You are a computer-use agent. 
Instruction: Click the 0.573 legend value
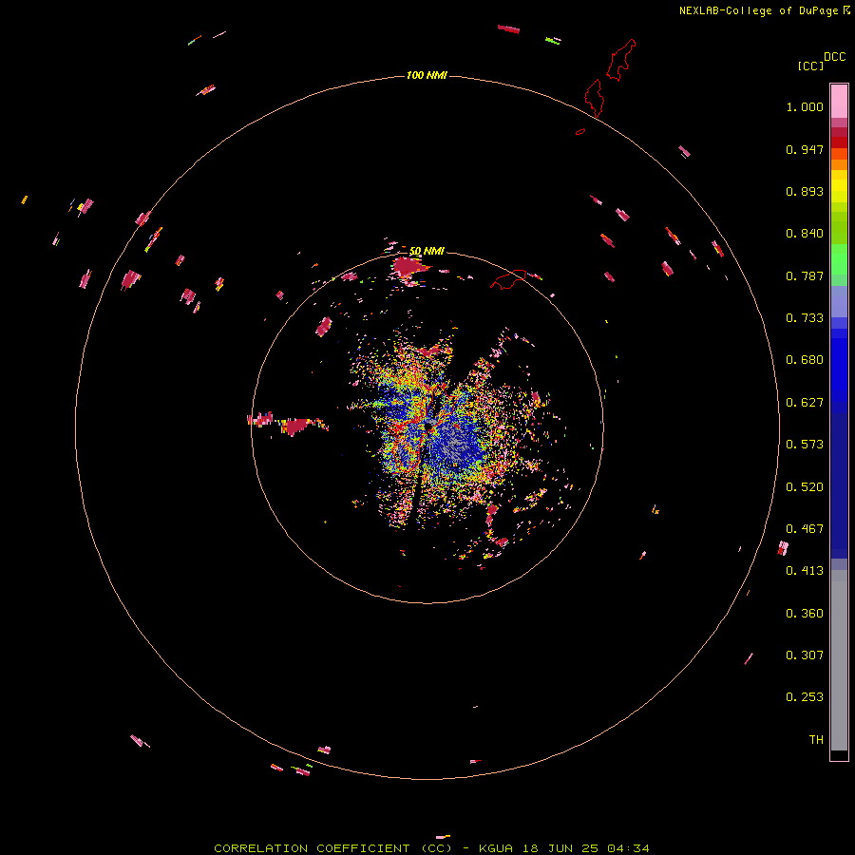point(805,445)
